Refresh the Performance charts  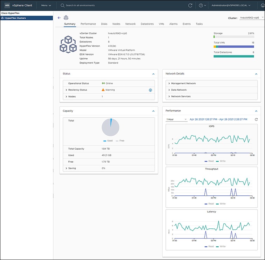tap(256, 119)
